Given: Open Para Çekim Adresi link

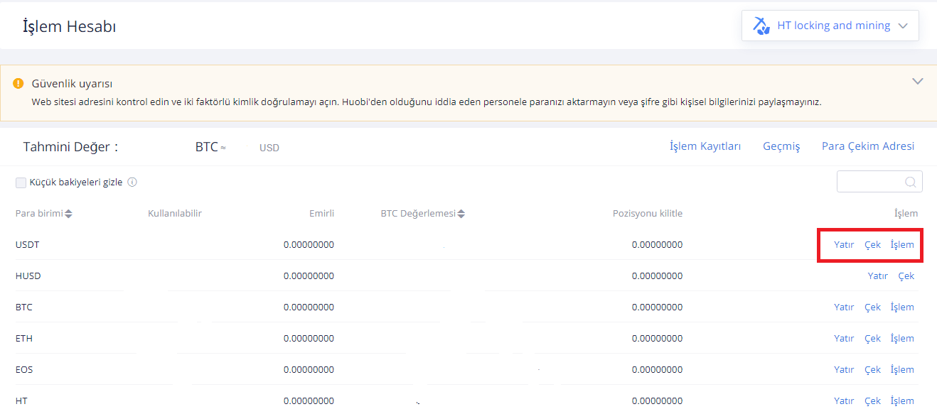Looking at the screenshot, I should pyautogui.click(x=868, y=146).
